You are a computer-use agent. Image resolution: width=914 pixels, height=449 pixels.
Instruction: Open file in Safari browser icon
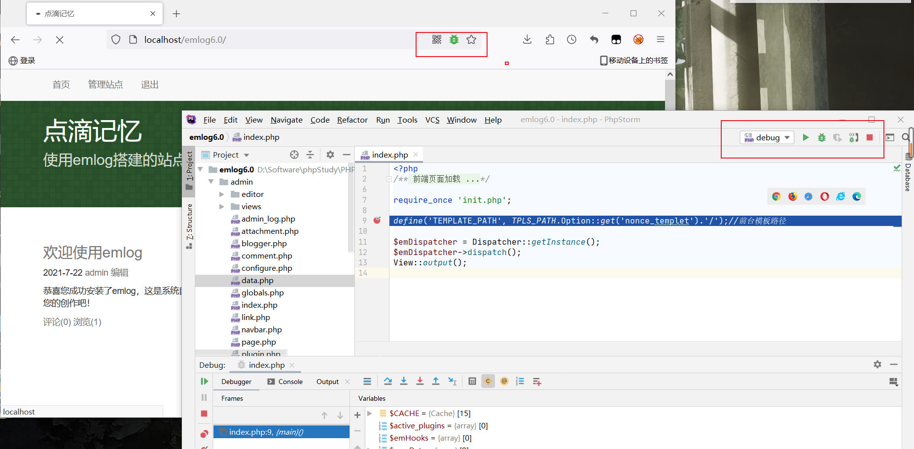(x=809, y=196)
